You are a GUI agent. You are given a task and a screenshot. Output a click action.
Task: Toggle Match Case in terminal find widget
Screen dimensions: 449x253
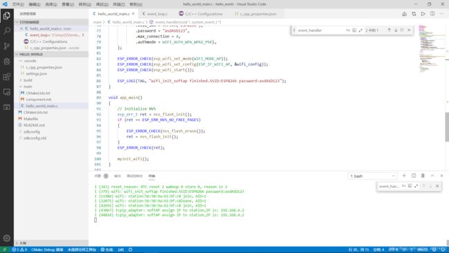pos(403,186)
